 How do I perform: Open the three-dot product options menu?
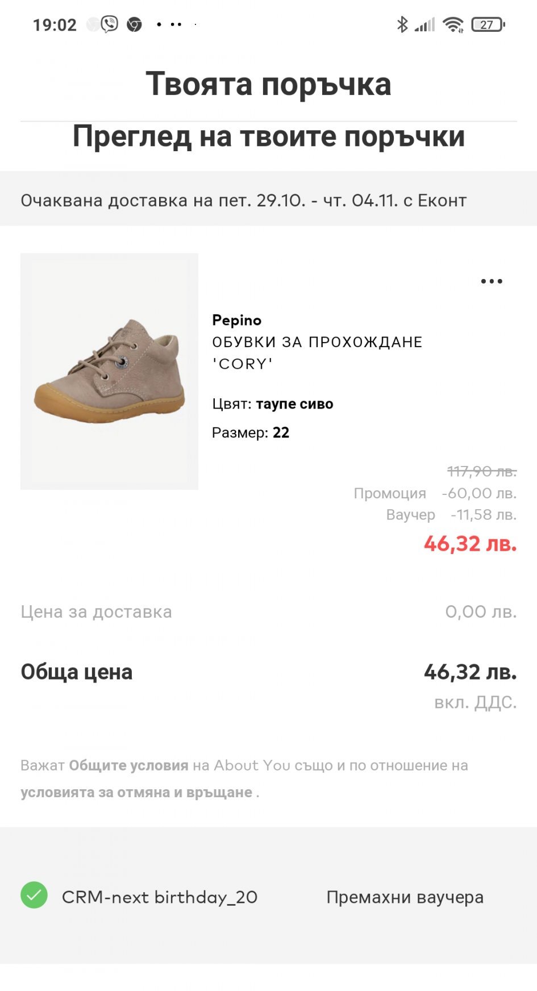492,281
